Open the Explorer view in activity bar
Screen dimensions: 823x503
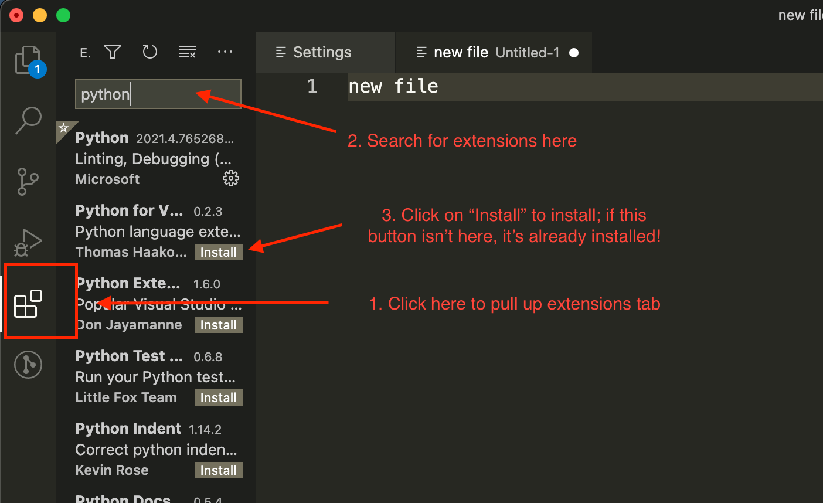[x=29, y=61]
